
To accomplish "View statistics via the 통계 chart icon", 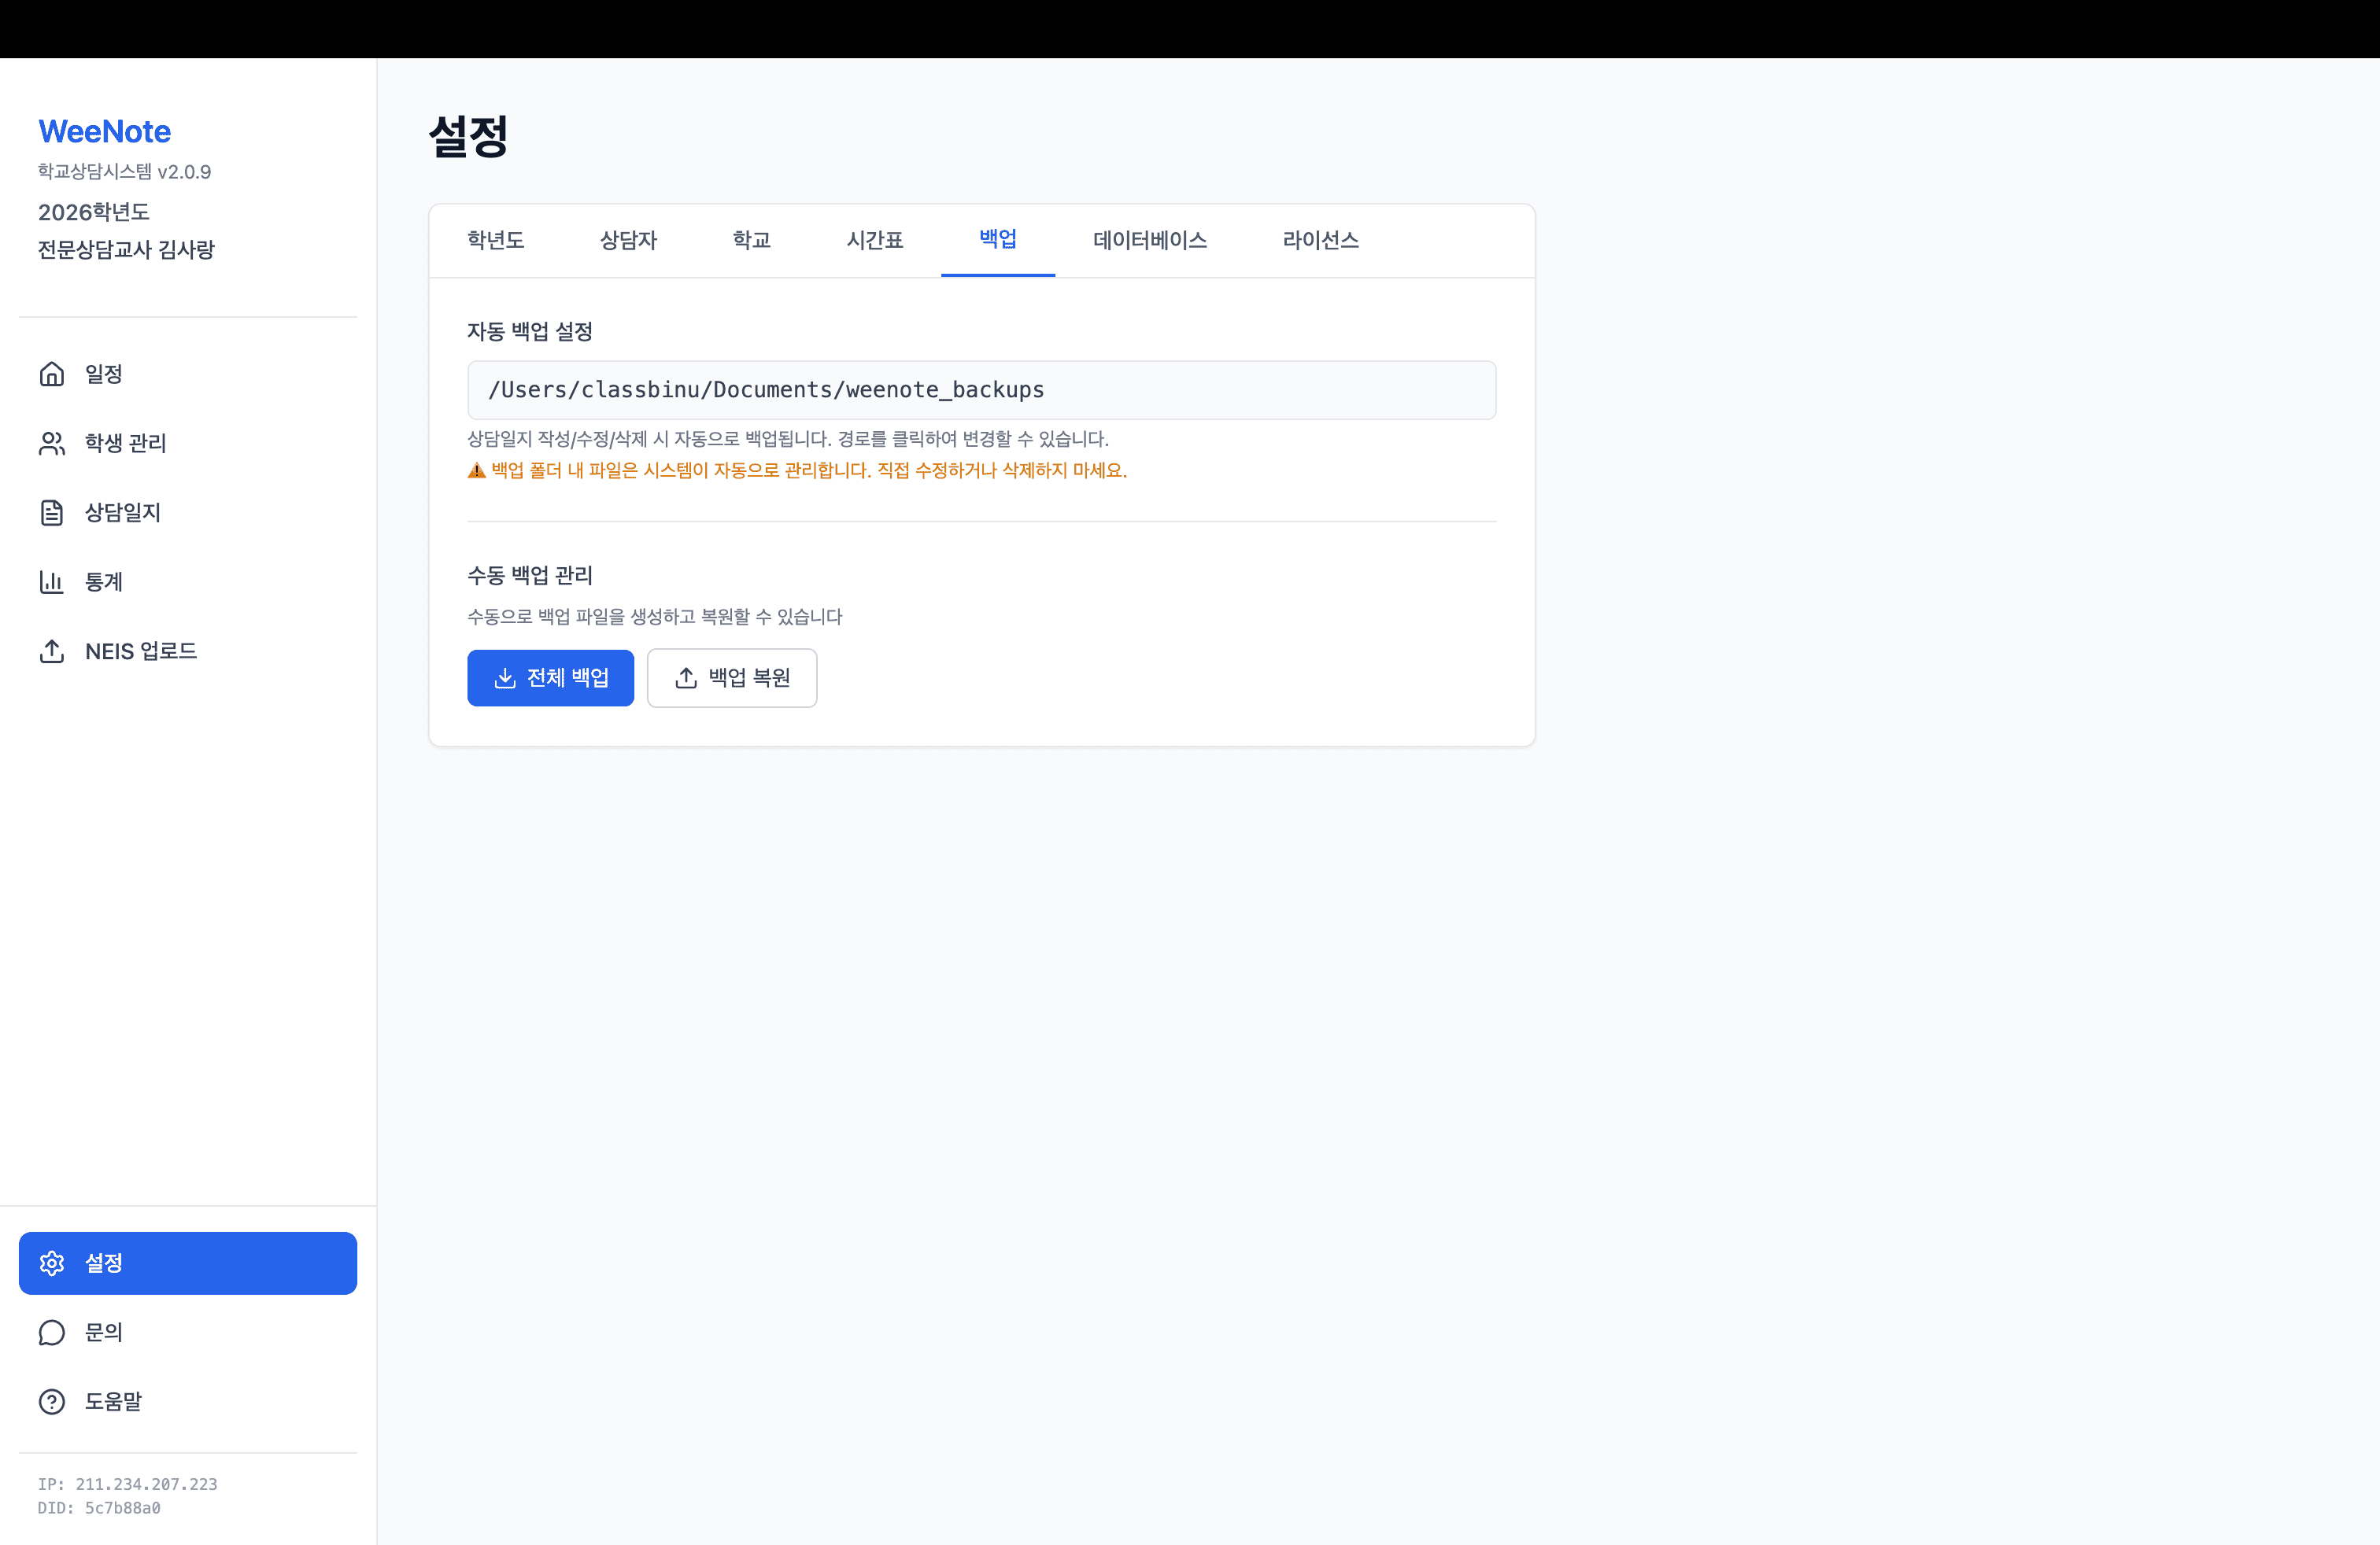I will pos(52,581).
